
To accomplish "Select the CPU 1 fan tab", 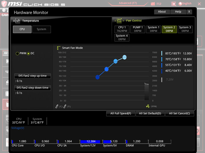I will point(122,29).
